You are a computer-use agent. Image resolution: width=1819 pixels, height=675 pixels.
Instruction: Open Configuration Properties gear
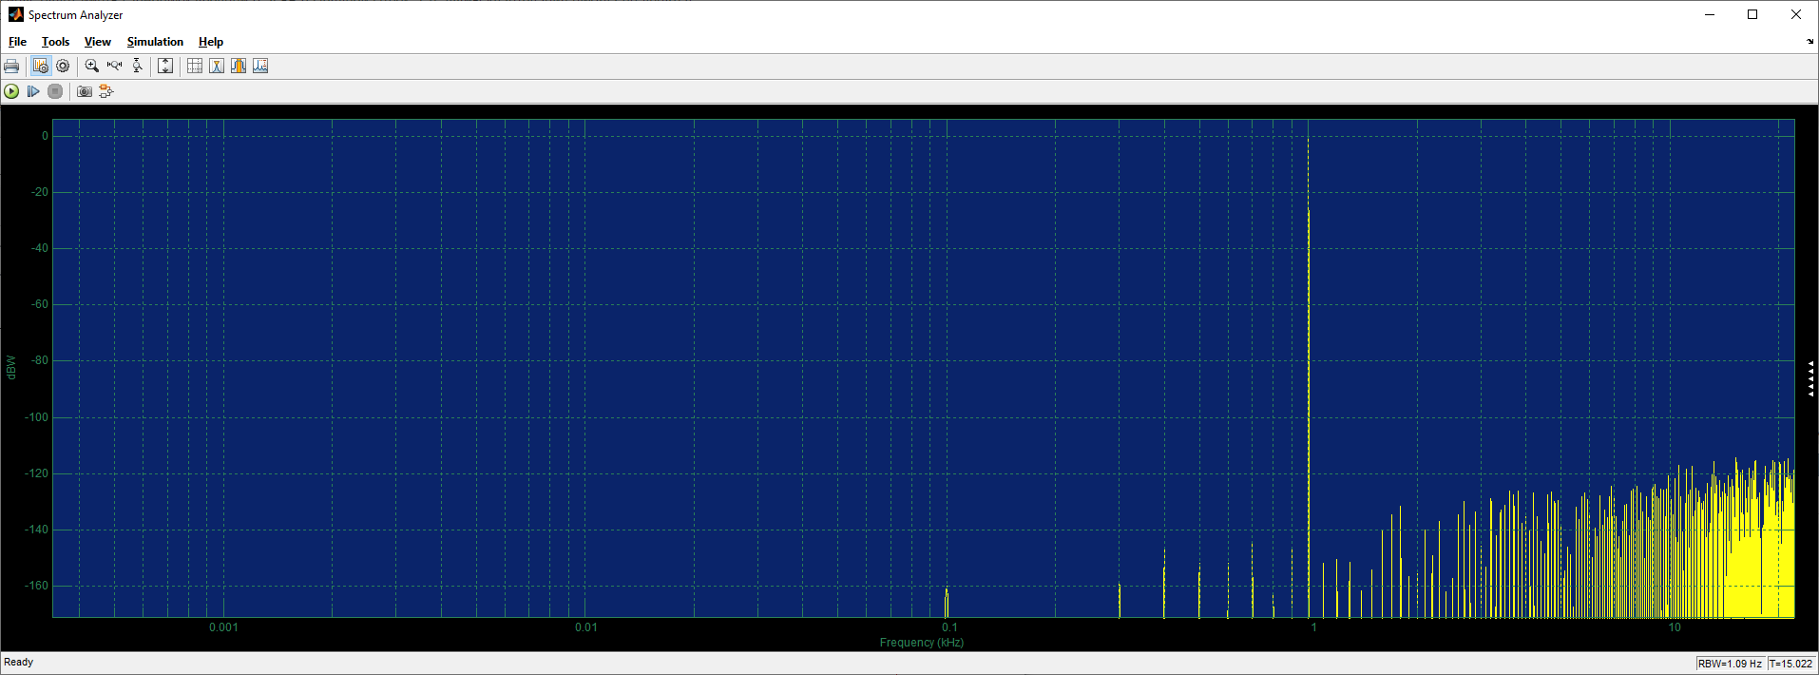click(63, 66)
